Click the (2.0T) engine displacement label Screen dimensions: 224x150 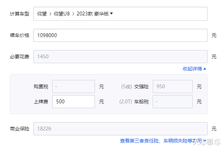[125, 102]
